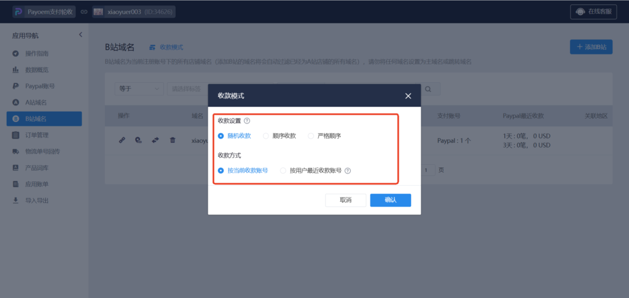Click the delete trash icon in row
This screenshot has width=629, height=298.
[x=173, y=140]
